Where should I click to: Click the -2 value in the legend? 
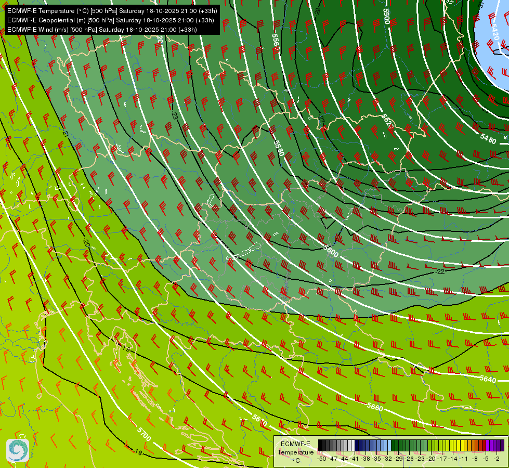[497, 459]
